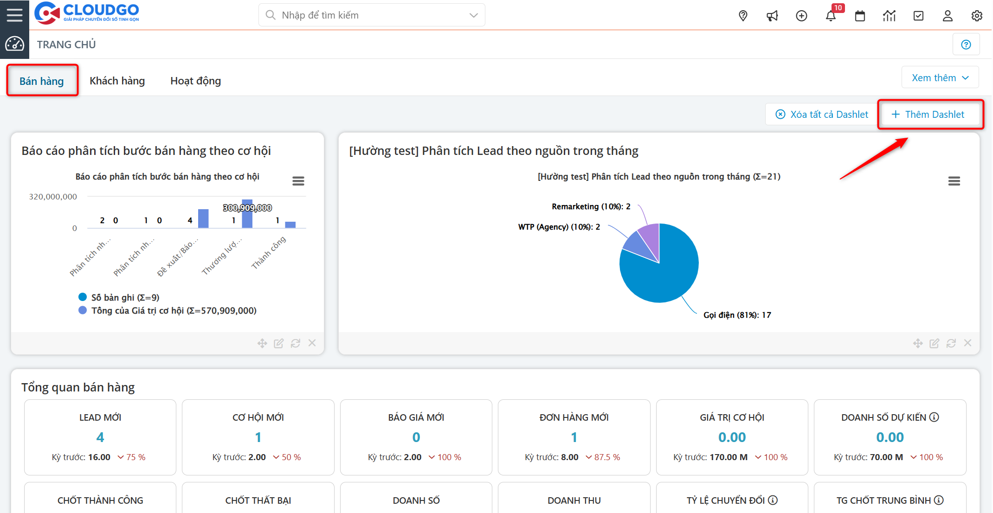The width and height of the screenshot is (993, 513).
Task: Click the quick create plus icon
Action: tap(801, 16)
